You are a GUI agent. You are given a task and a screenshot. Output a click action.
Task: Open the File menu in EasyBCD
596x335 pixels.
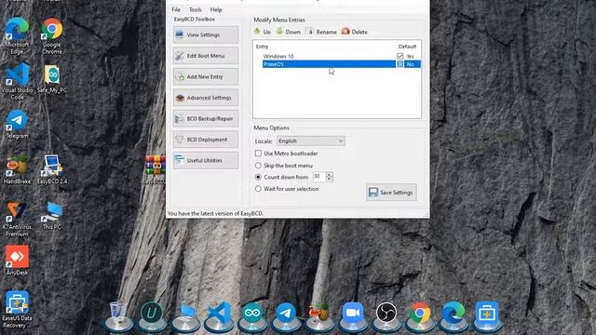176,10
